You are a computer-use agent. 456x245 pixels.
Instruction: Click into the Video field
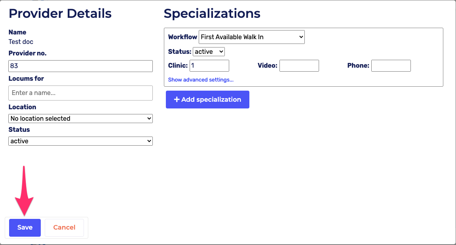[x=299, y=66]
